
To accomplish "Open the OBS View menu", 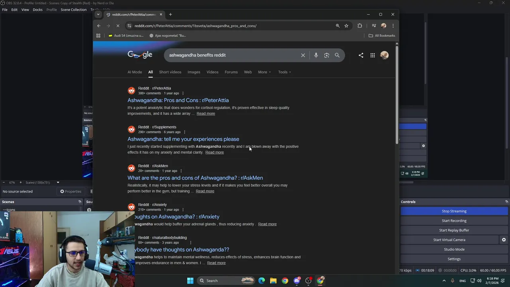I will (25, 10).
